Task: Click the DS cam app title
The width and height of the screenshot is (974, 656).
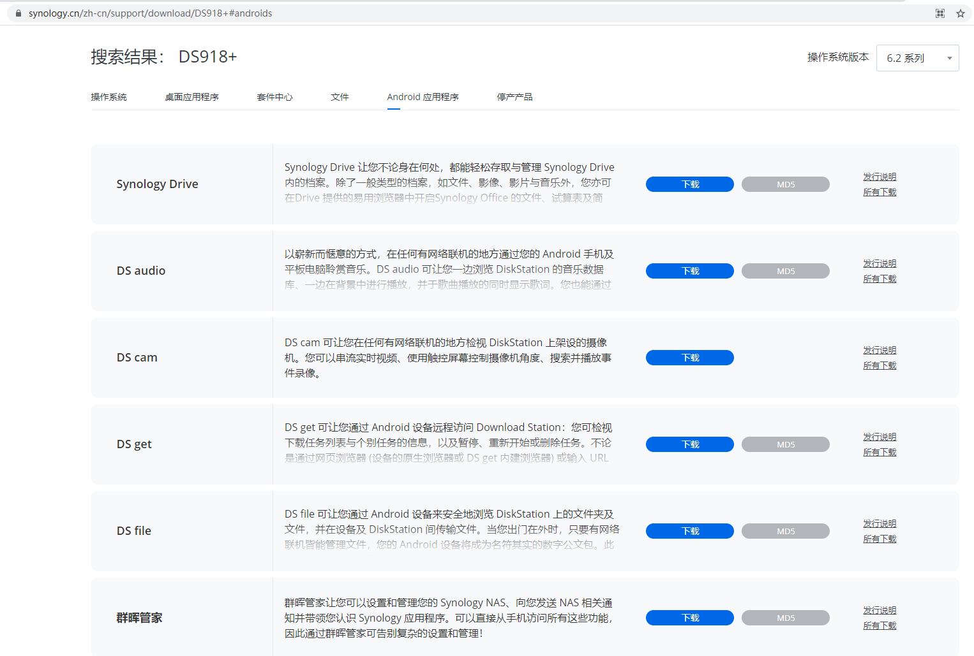Action: click(137, 358)
